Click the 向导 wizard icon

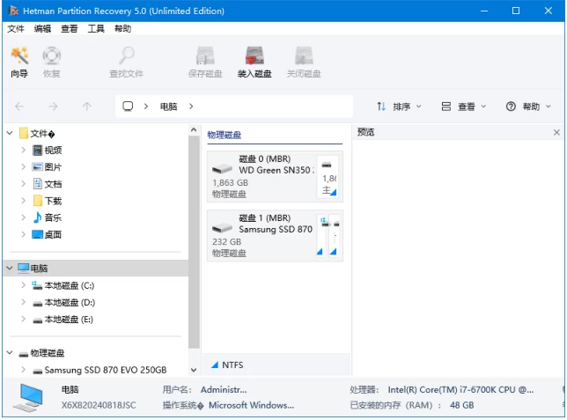(19, 62)
